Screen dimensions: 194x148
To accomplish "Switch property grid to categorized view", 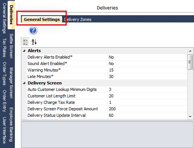I will coord(26,42).
